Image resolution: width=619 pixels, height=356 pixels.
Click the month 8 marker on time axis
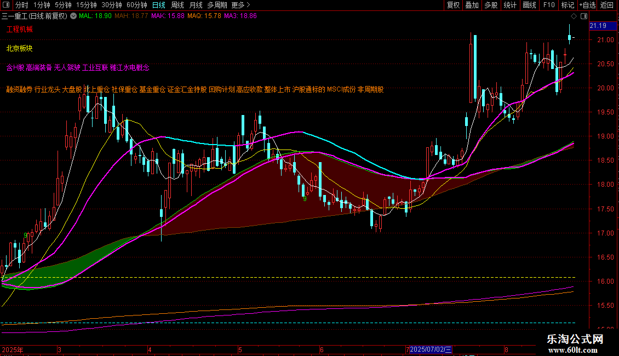pos(506,349)
